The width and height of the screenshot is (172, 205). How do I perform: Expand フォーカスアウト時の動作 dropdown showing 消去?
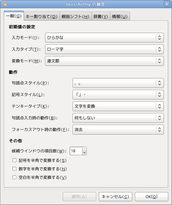click(x=118, y=129)
